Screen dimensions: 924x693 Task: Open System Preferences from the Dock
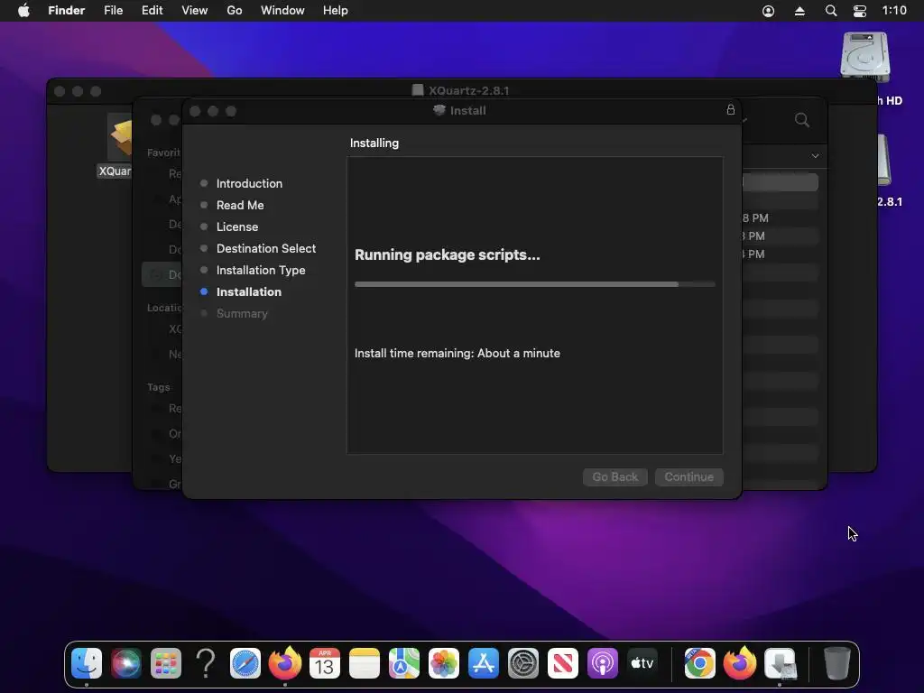(x=523, y=663)
